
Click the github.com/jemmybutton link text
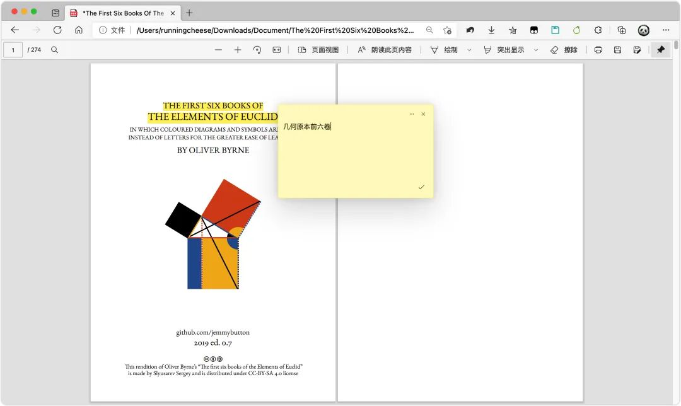tap(213, 333)
